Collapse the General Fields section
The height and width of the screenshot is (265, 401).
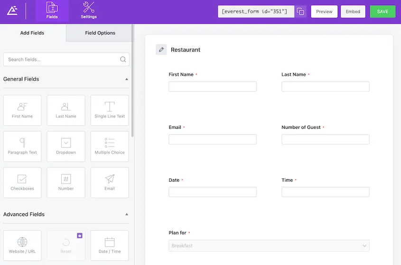pos(127,79)
